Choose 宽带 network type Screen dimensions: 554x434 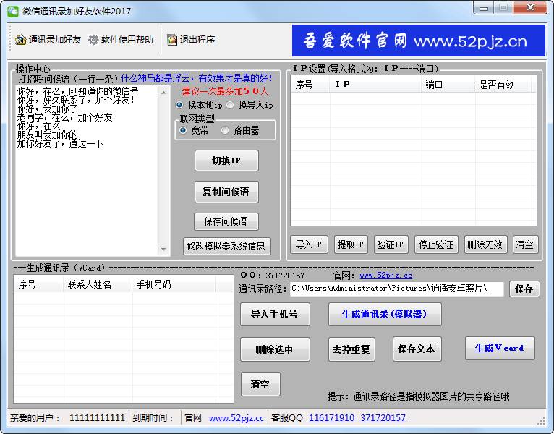tap(195, 130)
